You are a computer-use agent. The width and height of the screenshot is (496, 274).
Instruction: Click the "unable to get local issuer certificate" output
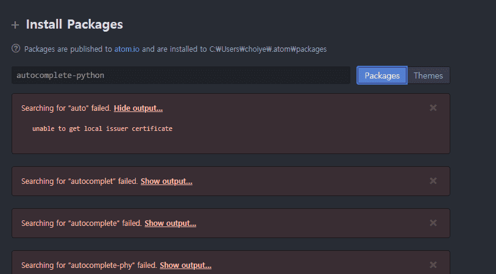102,129
